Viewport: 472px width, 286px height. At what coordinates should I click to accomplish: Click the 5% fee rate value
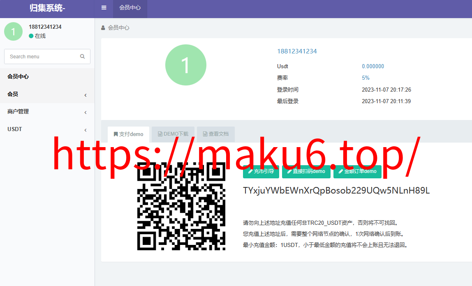(x=366, y=78)
